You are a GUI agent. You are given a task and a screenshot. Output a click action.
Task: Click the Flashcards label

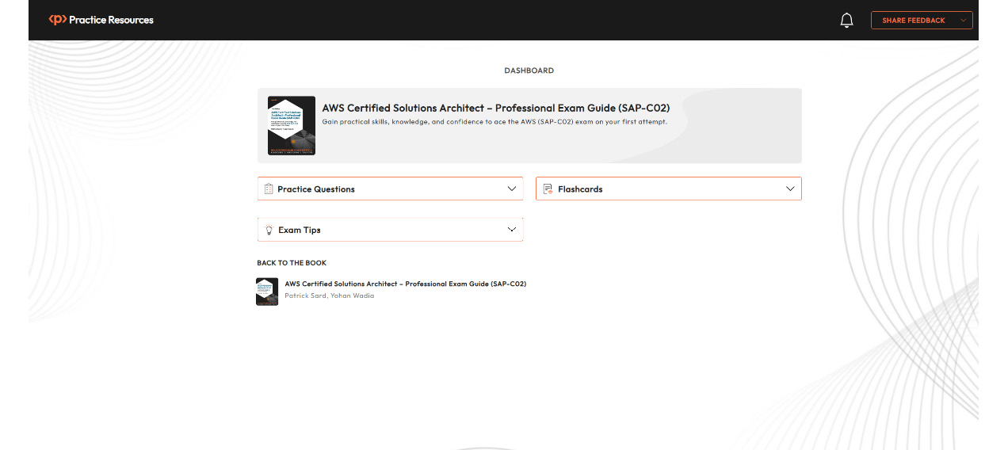(x=580, y=189)
